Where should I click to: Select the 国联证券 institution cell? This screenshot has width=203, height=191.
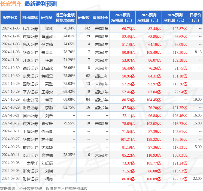click(31, 84)
